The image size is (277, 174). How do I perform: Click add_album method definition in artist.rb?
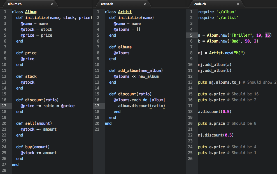pyautogui.click(x=128, y=70)
